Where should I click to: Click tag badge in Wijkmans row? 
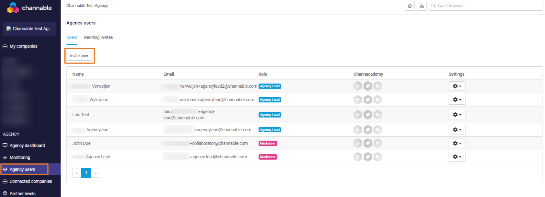point(368,100)
